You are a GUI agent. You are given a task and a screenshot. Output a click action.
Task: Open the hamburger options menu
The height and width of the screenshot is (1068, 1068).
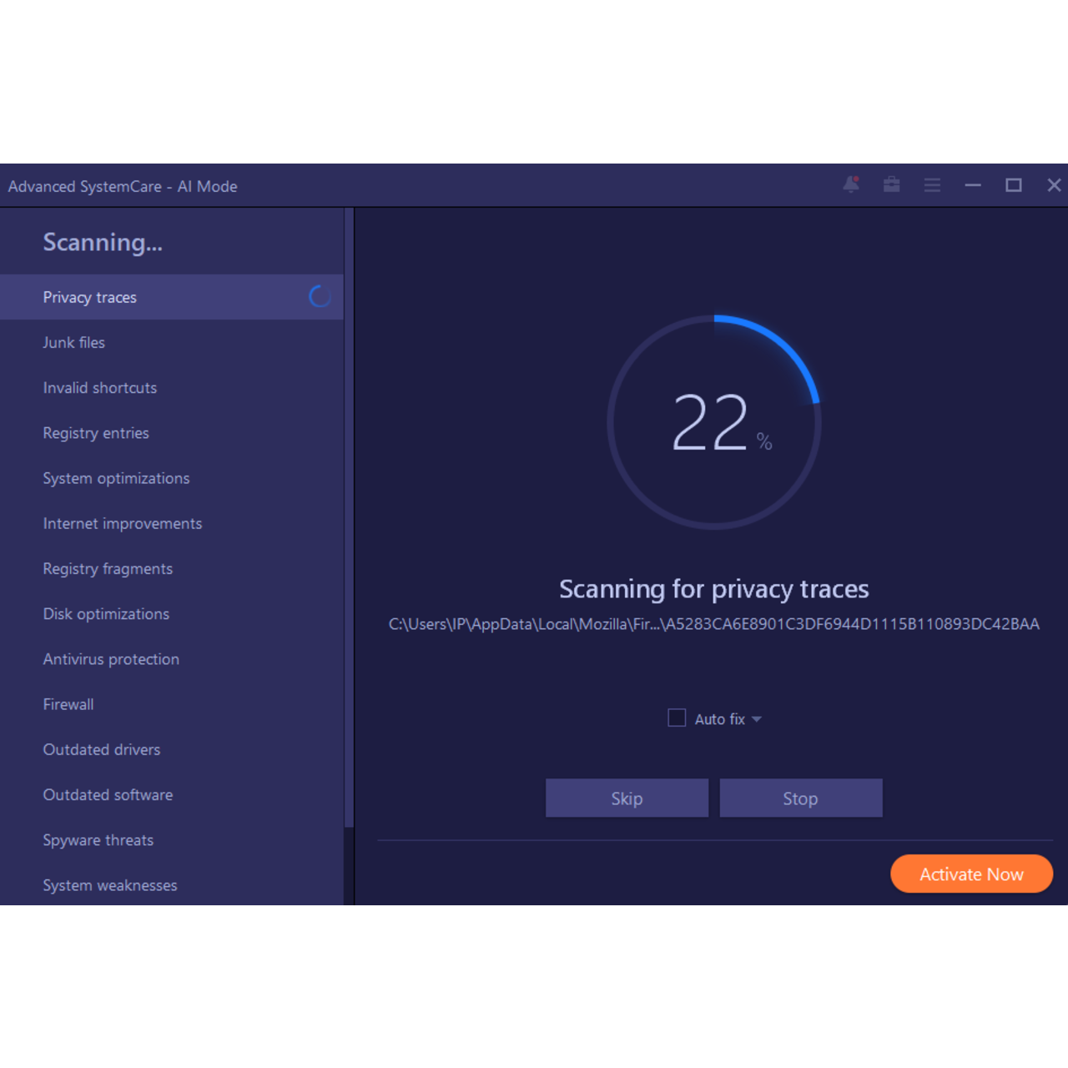[x=932, y=185]
